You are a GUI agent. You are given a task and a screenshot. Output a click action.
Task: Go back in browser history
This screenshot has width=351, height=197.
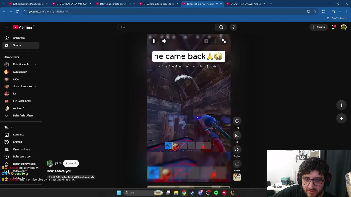[4, 11]
